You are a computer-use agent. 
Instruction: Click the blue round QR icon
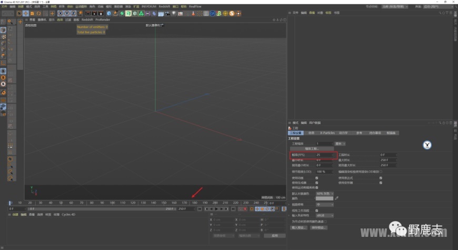(212, 14)
